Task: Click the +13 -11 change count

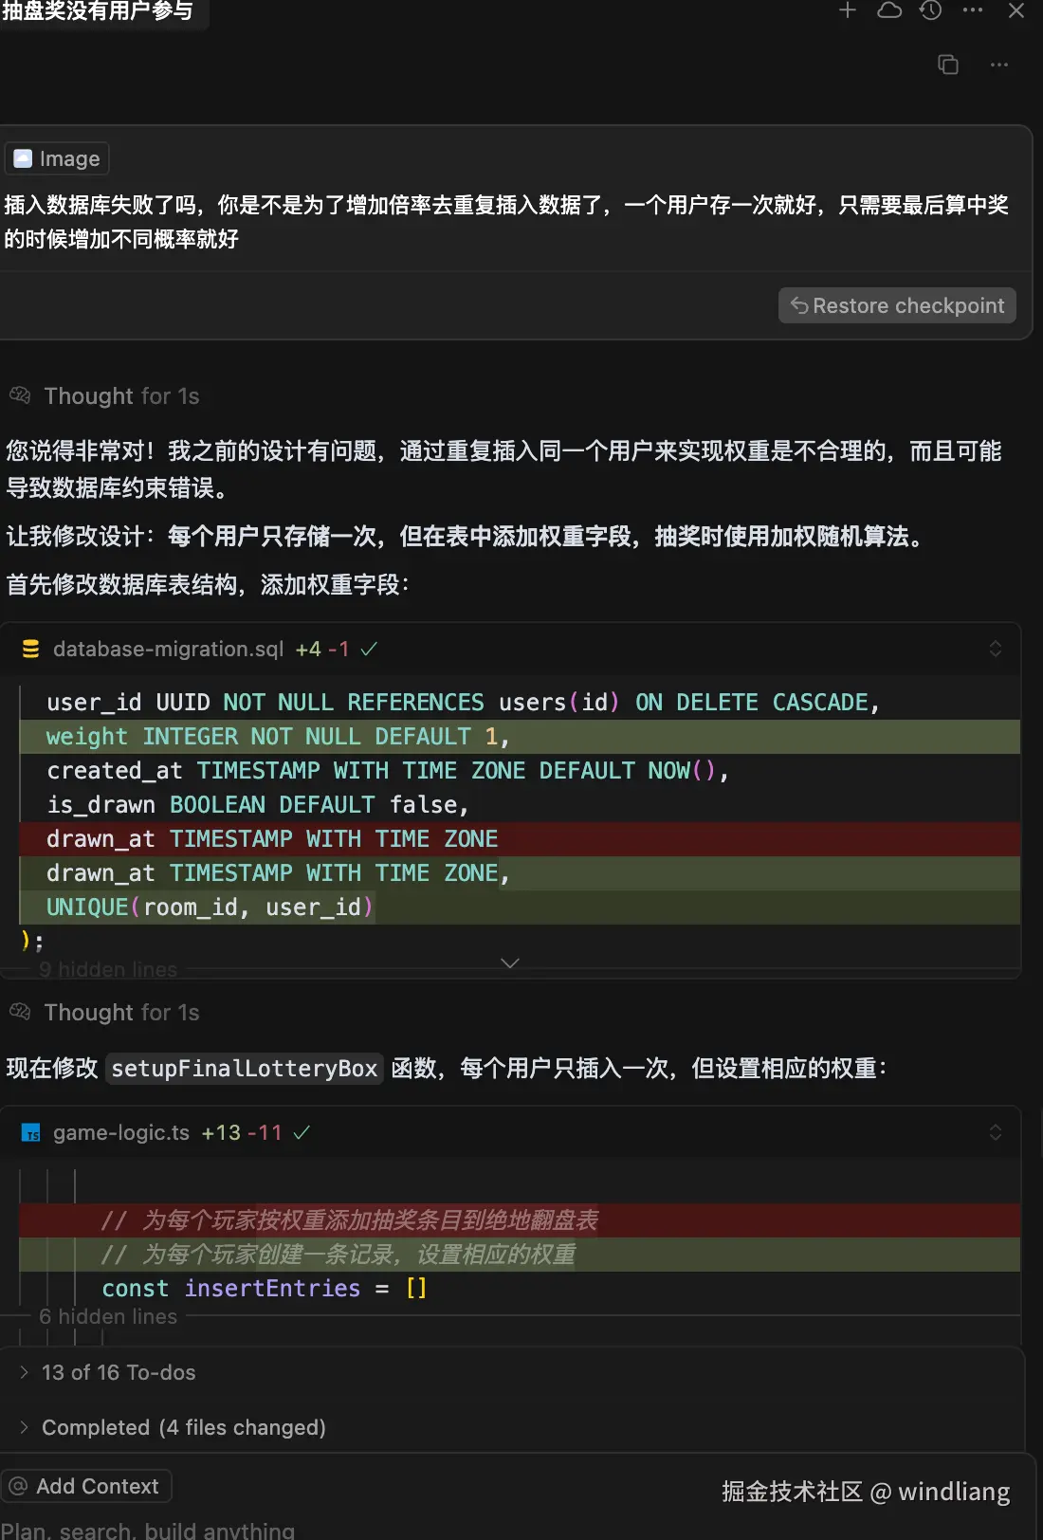Action: tap(242, 1132)
